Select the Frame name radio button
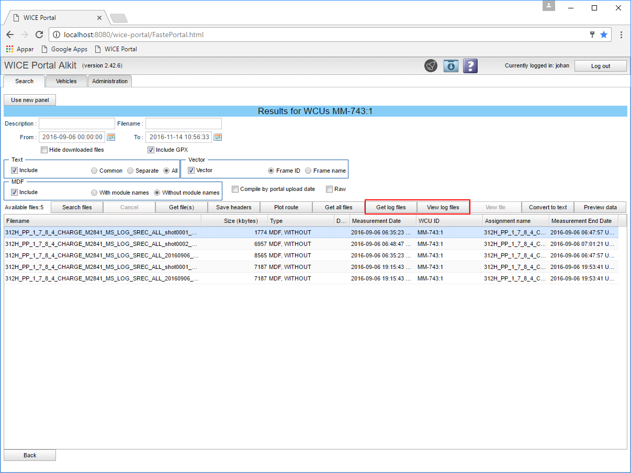631x473 pixels. [308, 171]
